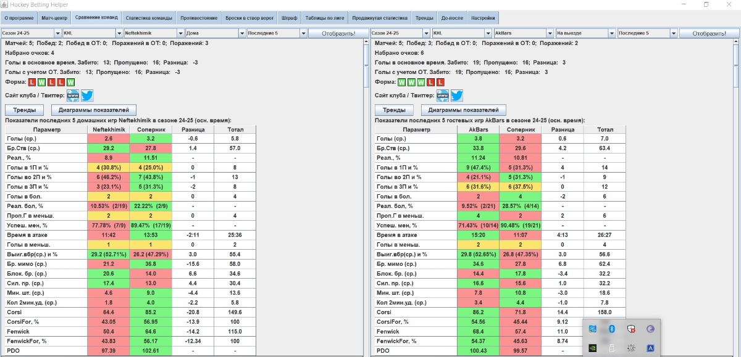Click first form badge of Neftekhimik
The image size is (741, 357).
click(32, 82)
